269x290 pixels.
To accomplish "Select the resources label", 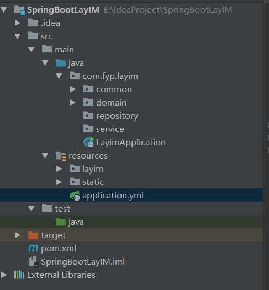I will 88,156.
